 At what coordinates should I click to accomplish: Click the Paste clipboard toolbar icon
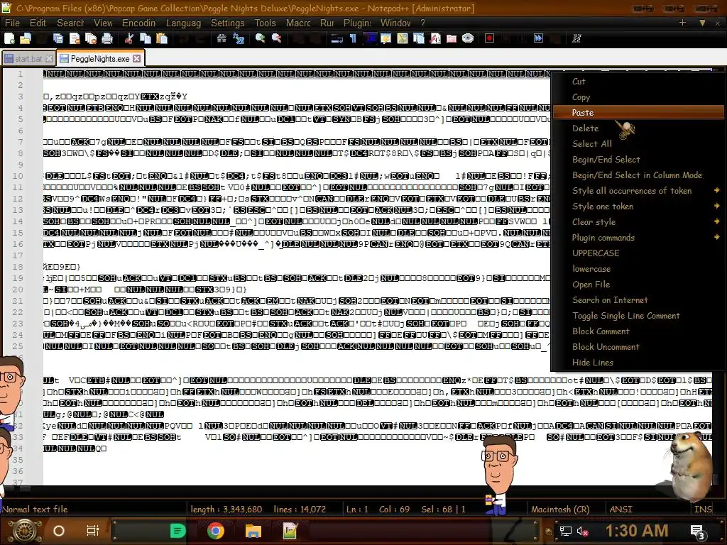coord(162,38)
